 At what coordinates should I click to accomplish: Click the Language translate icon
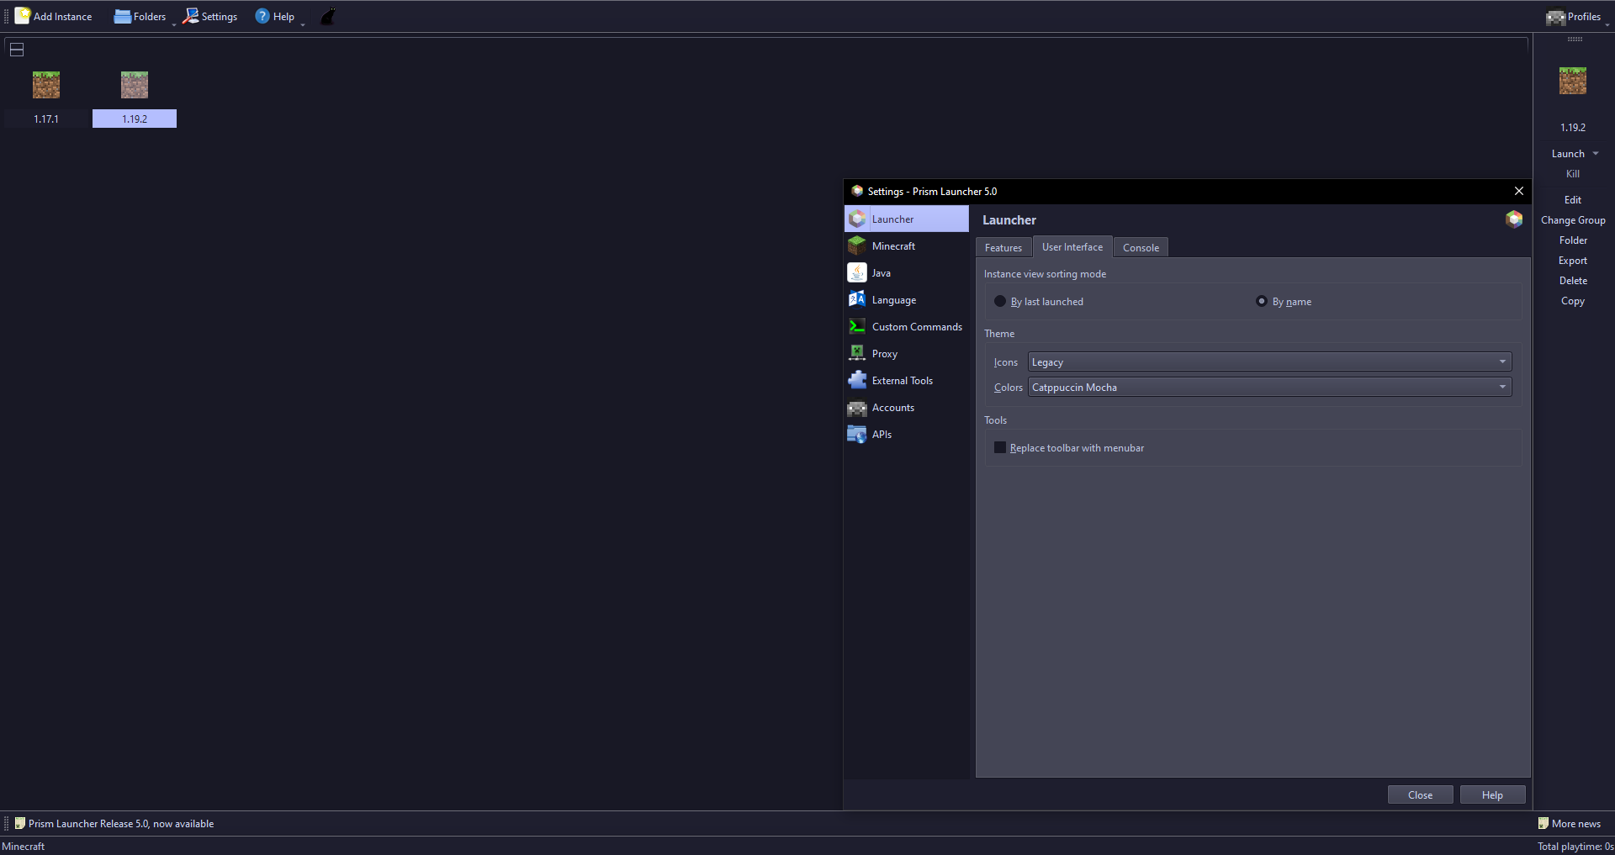point(857,299)
